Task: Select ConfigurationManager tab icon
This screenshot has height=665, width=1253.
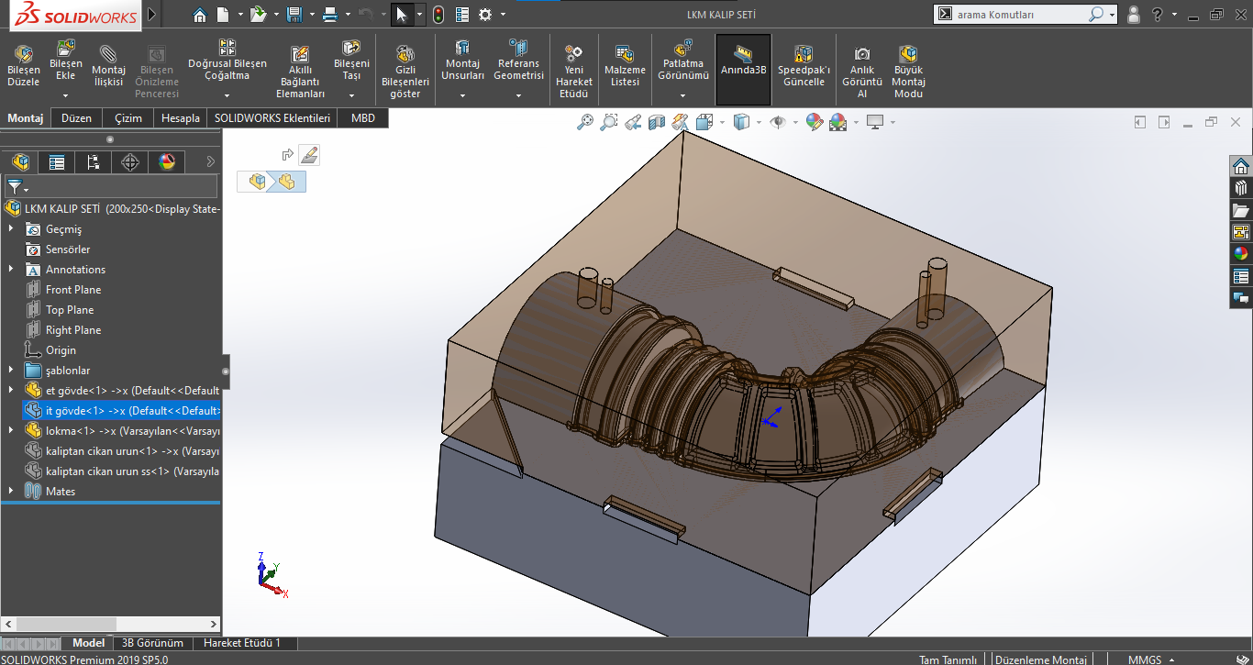Action: (x=93, y=162)
